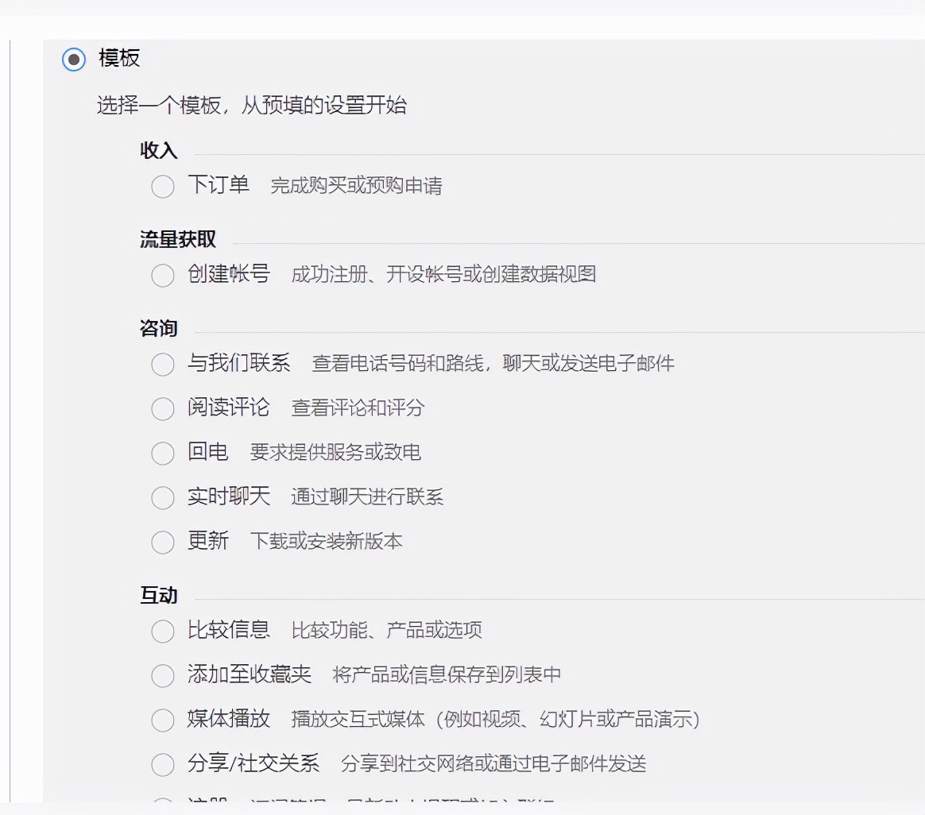Choose 实时聊天 as the template
The width and height of the screenshot is (925, 815).
163,498
